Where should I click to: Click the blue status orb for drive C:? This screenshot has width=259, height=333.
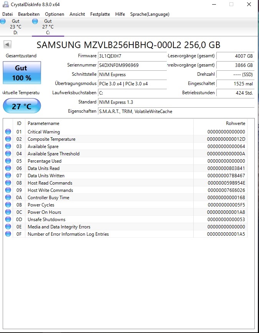tap(35, 21)
